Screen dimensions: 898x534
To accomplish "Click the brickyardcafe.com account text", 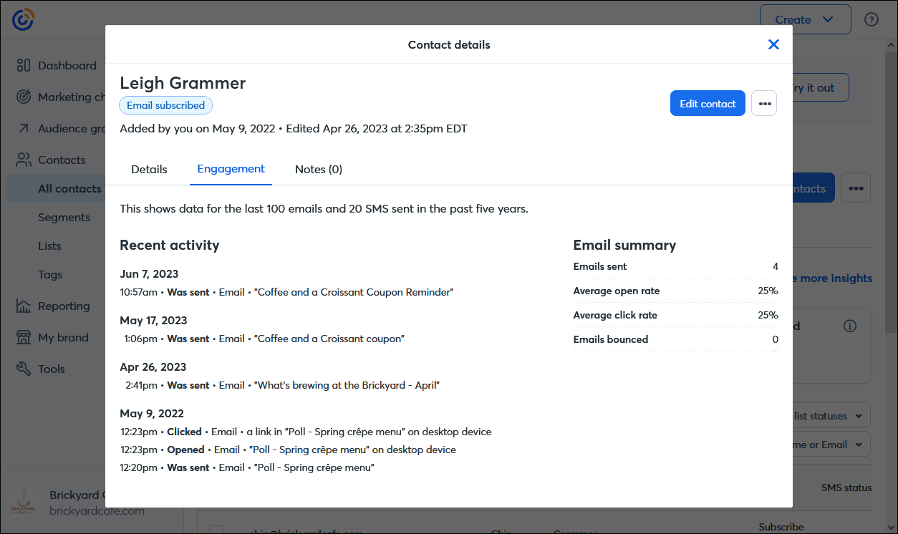I will (x=97, y=510).
